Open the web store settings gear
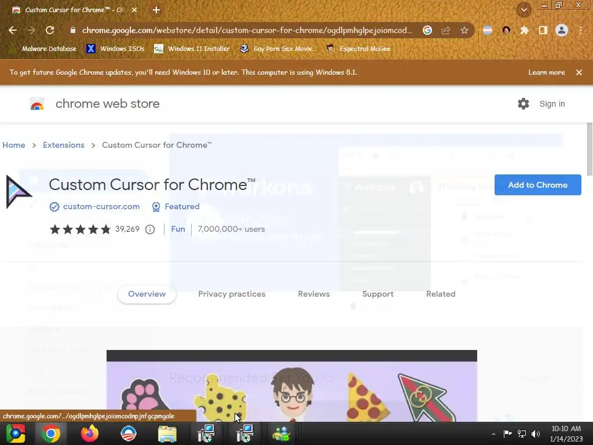 coord(524,104)
